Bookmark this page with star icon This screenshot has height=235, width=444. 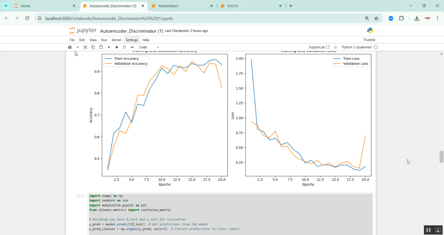click(x=376, y=18)
